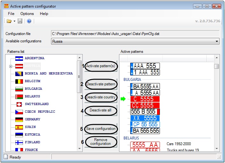
Task: Select CZECH REPUBLIC in patterns list
Action: tap(40, 112)
